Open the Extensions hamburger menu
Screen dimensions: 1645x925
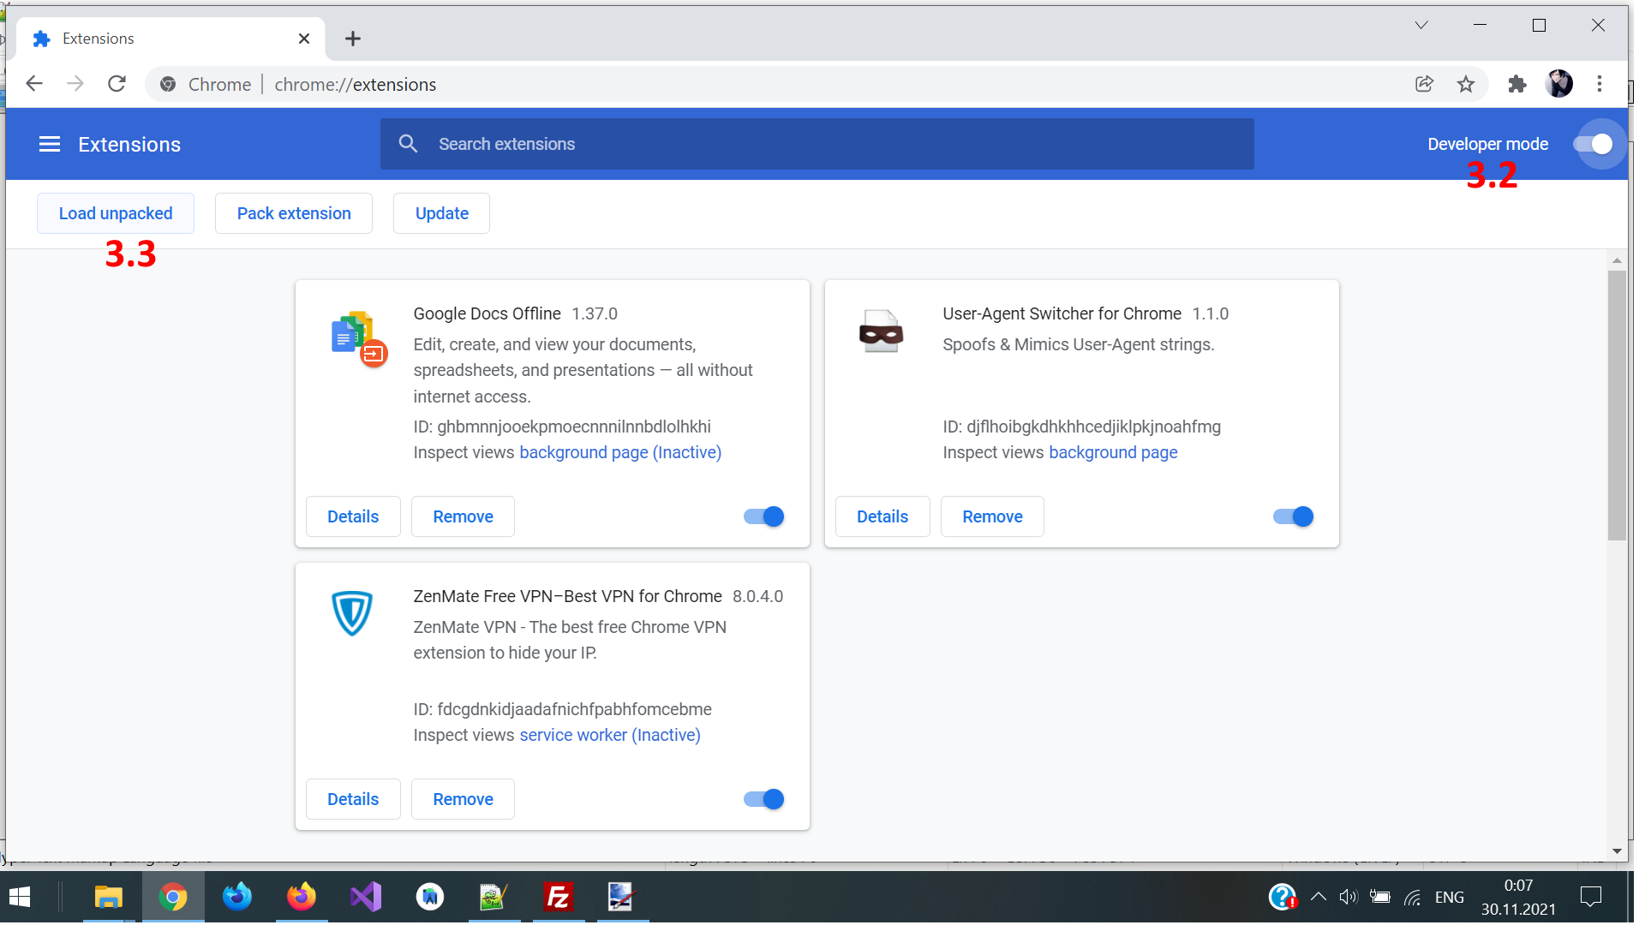pos(50,145)
